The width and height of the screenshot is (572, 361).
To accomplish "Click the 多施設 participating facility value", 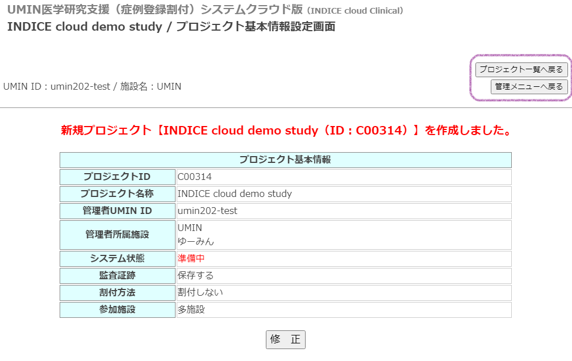I will click(191, 309).
